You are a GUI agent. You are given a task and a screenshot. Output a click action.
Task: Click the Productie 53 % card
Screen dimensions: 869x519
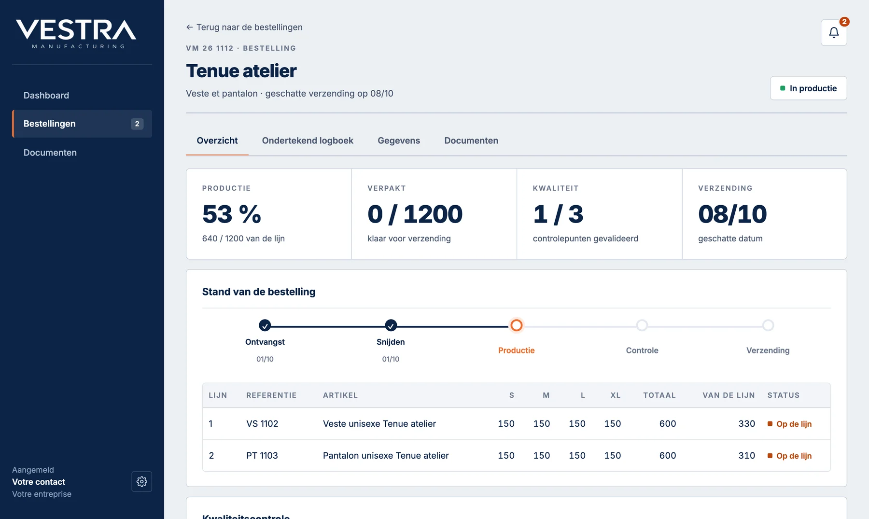[x=269, y=214]
